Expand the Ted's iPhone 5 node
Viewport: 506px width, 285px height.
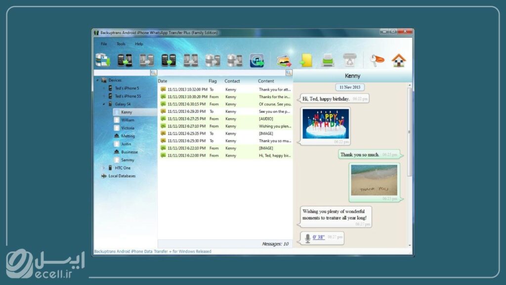(x=104, y=88)
